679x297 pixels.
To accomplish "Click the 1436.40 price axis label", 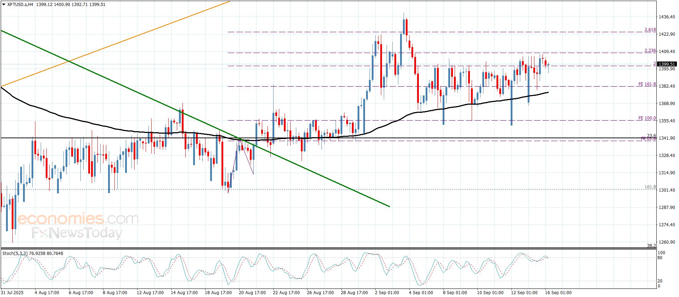I will 667,17.
